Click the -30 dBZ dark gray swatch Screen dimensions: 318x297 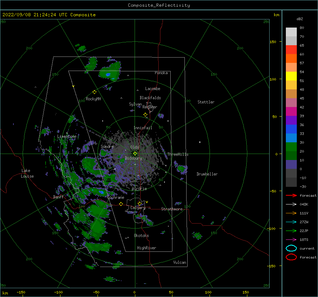coord(291,182)
